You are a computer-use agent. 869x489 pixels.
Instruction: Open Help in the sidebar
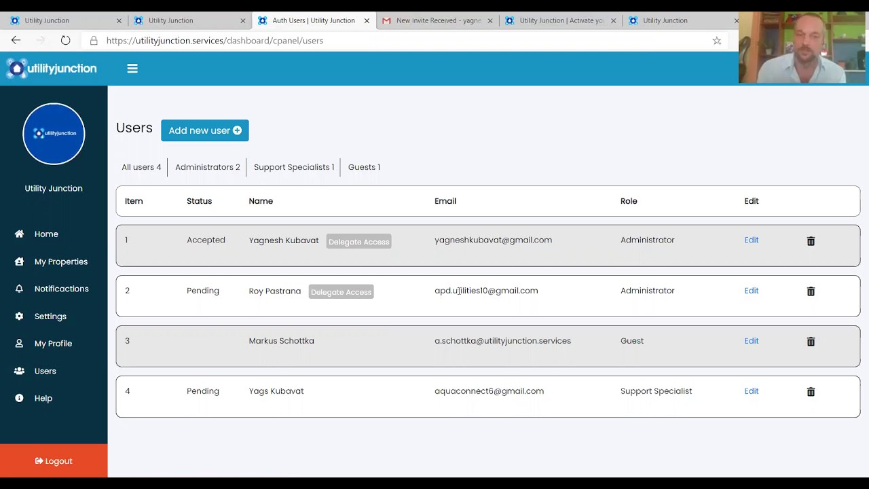(x=43, y=398)
